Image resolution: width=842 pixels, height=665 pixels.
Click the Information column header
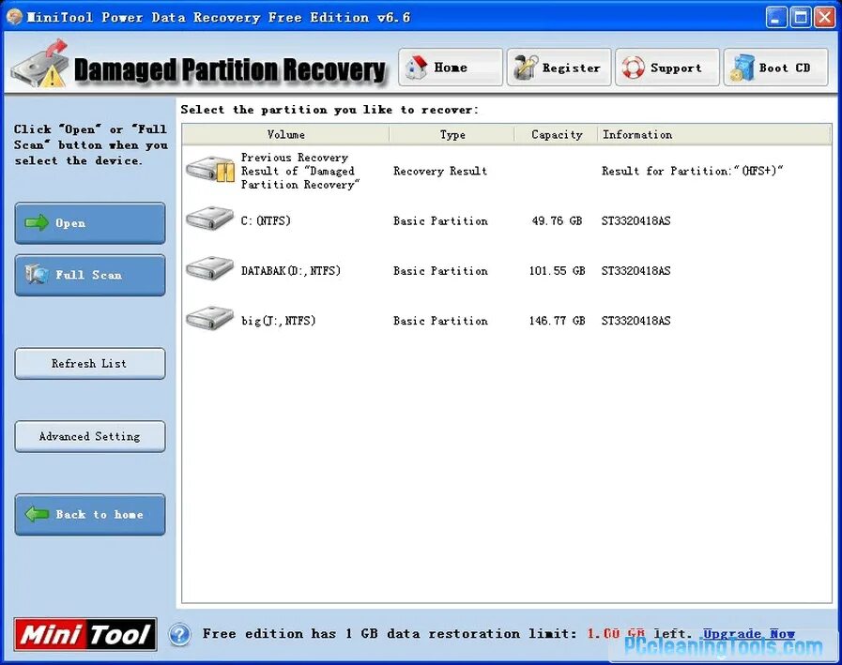[x=713, y=134]
